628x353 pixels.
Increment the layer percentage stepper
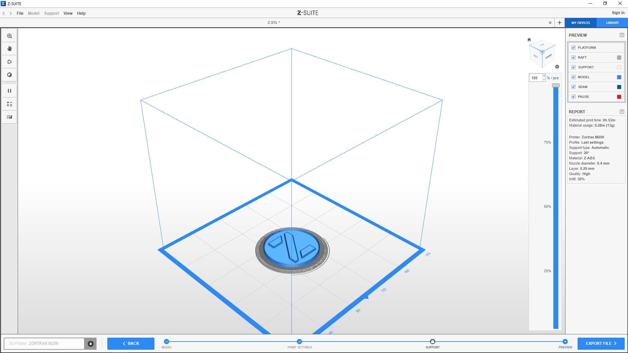pos(544,76)
